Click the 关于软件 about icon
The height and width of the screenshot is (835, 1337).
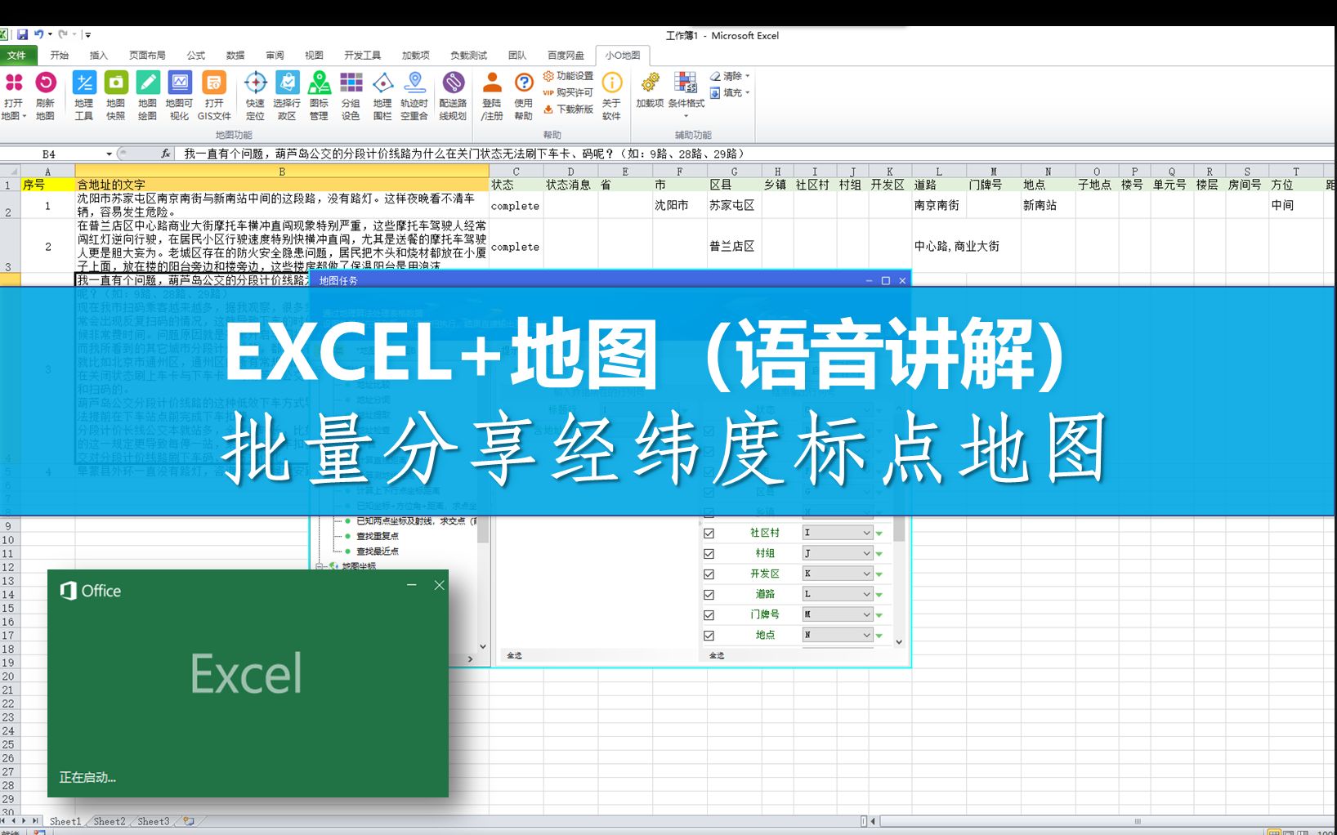(611, 96)
